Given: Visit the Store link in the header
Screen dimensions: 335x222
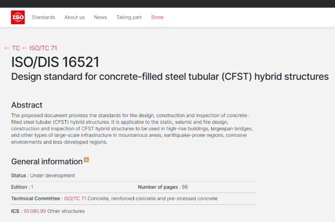Looking at the screenshot, I should (x=157, y=17).
